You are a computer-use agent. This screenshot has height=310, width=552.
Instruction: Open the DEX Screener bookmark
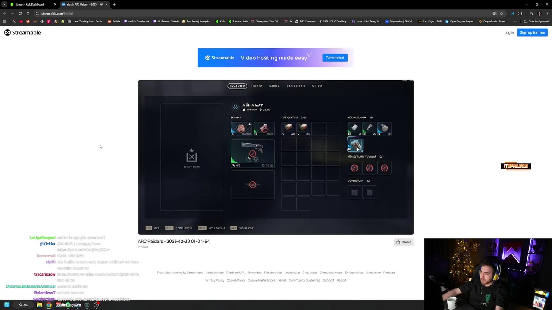[305, 22]
